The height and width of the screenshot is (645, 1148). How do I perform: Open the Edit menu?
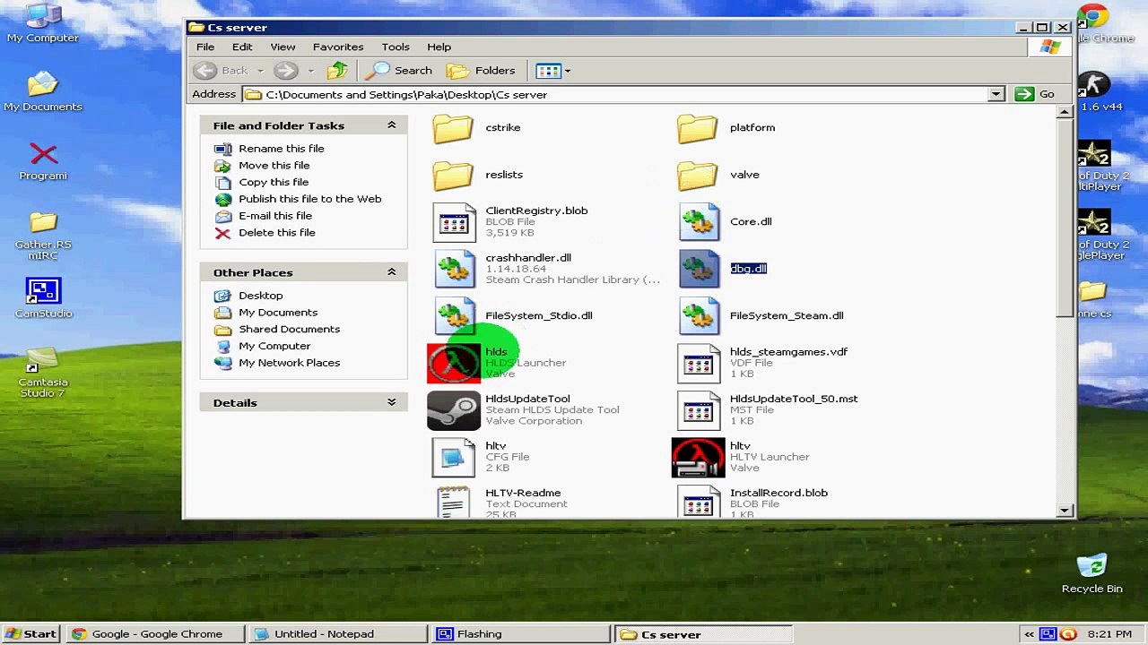click(242, 47)
